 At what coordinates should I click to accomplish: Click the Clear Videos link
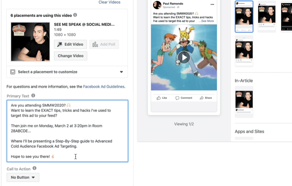[109, 2]
